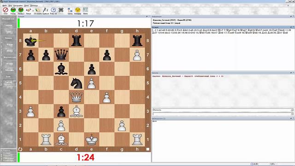Offer a draw with the handshake icon
Image resolution: width=295 pixels, height=166 pixels.
[29, 10]
